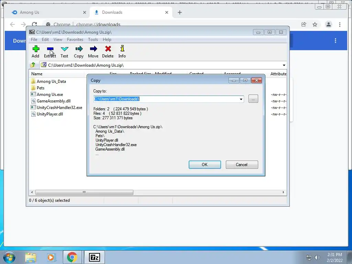Viewport: 352px width, 264px height.
Task: Click OK in the Copy dialog
Action: tap(205, 165)
